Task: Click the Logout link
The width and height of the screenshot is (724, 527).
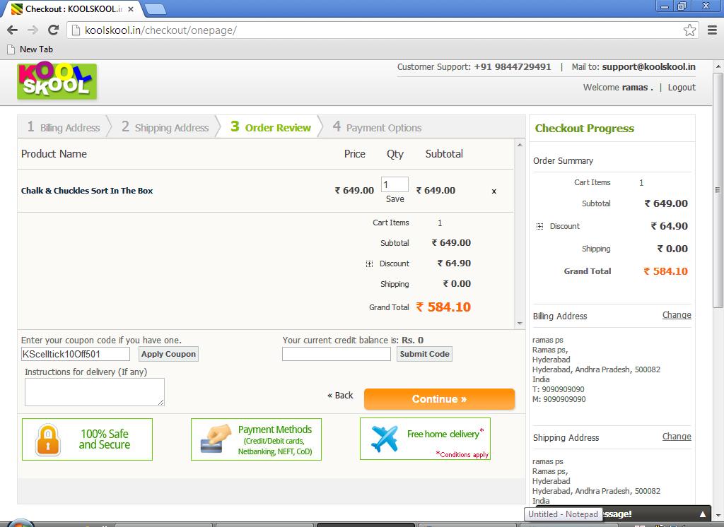Action: point(682,88)
